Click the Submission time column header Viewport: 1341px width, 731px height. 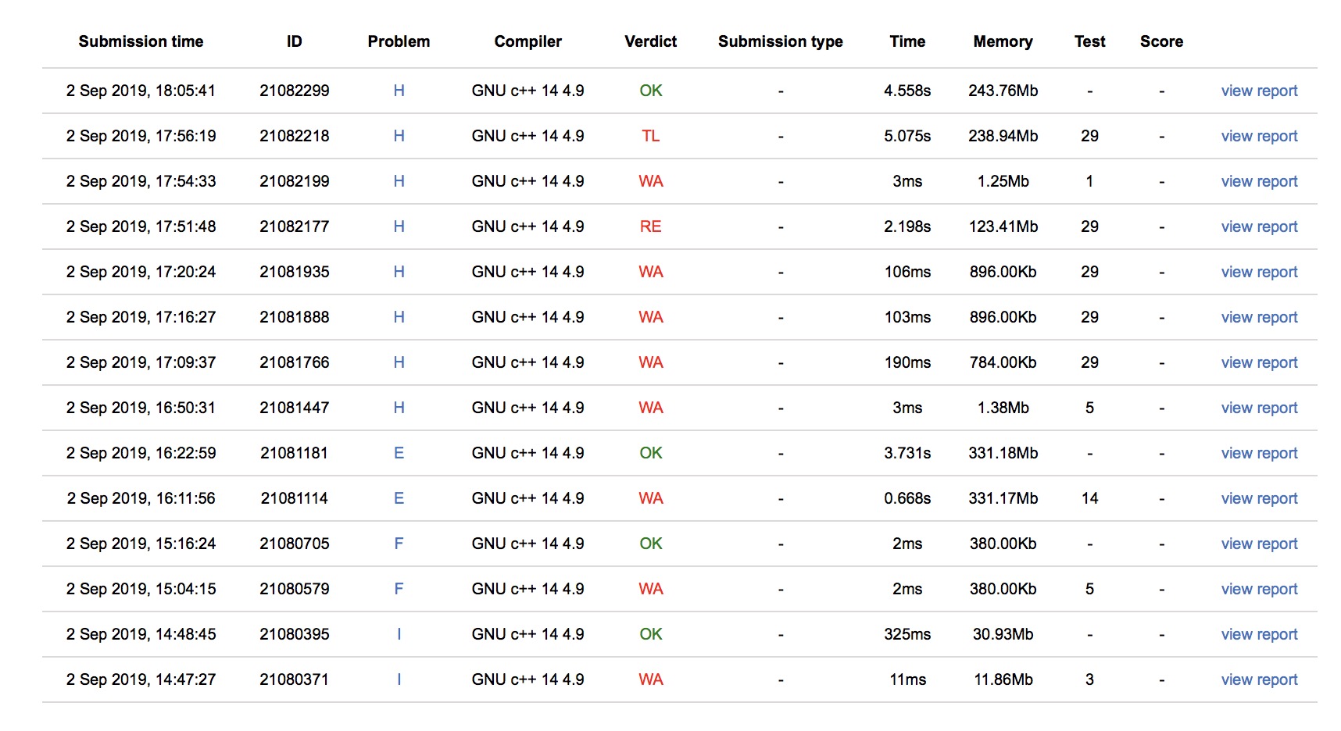pyautogui.click(x=141, y=41)
